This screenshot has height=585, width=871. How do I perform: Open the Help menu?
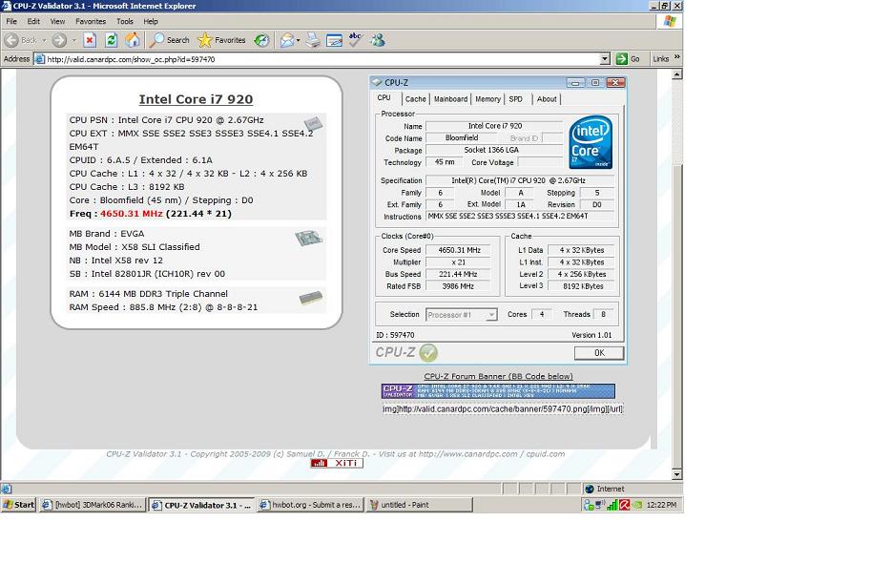(x=151, y=21)
